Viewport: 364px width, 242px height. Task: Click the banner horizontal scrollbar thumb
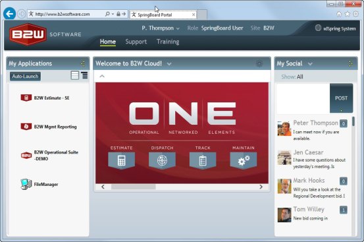133,187
